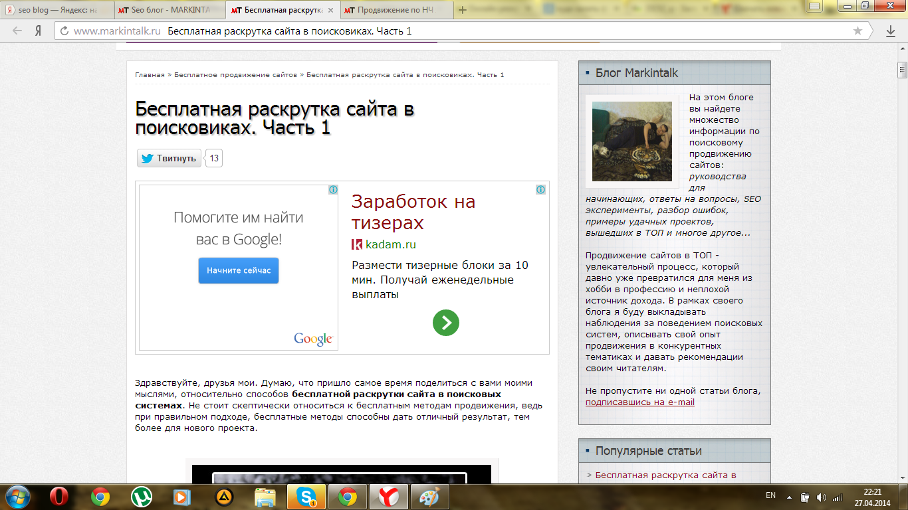Click the author photo thumbnail in sidebar
This screenshot has height=510, width=908.
[631, 141]
